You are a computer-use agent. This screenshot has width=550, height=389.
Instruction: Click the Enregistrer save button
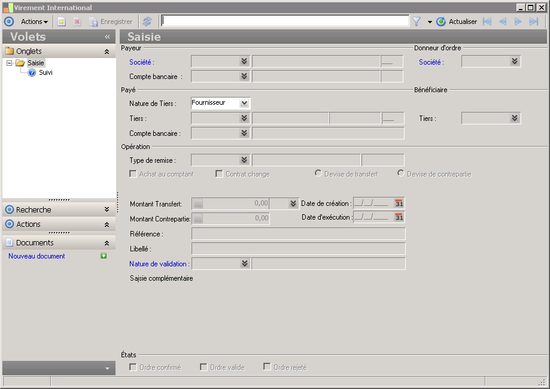click(x=111, y=22)
